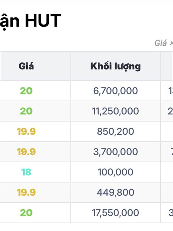This screenshot has height=231, width=173.
Task: Select the 3,700,000 volume cell
Action: point(115,152)
